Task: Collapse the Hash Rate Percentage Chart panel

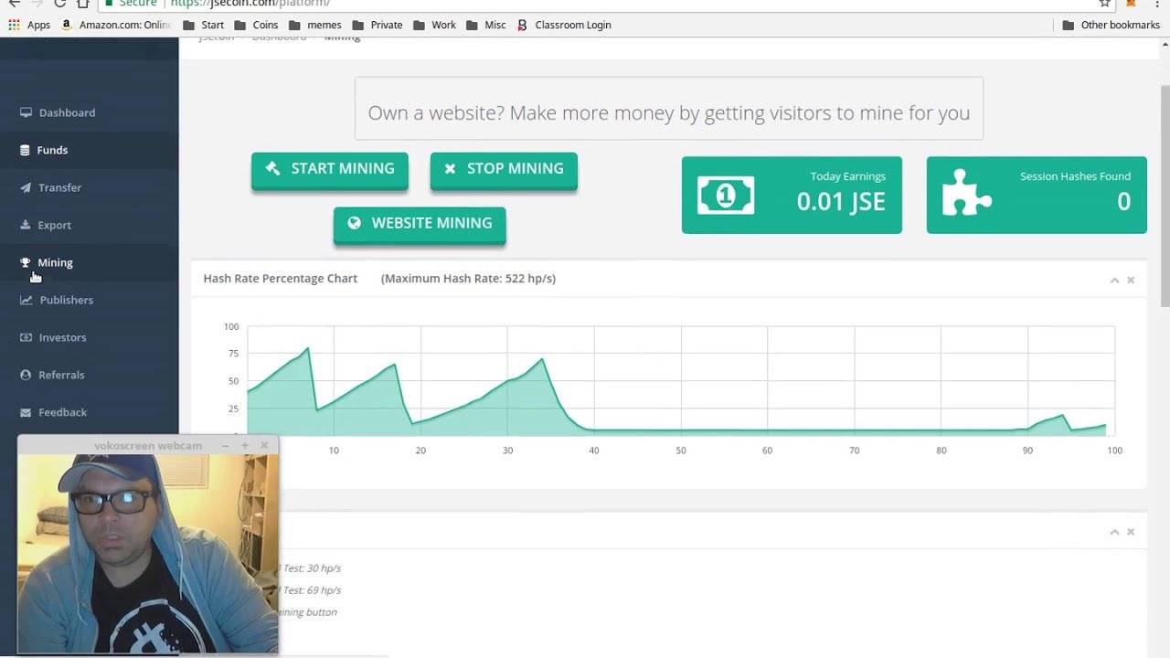Action: tap(1114, 280)
